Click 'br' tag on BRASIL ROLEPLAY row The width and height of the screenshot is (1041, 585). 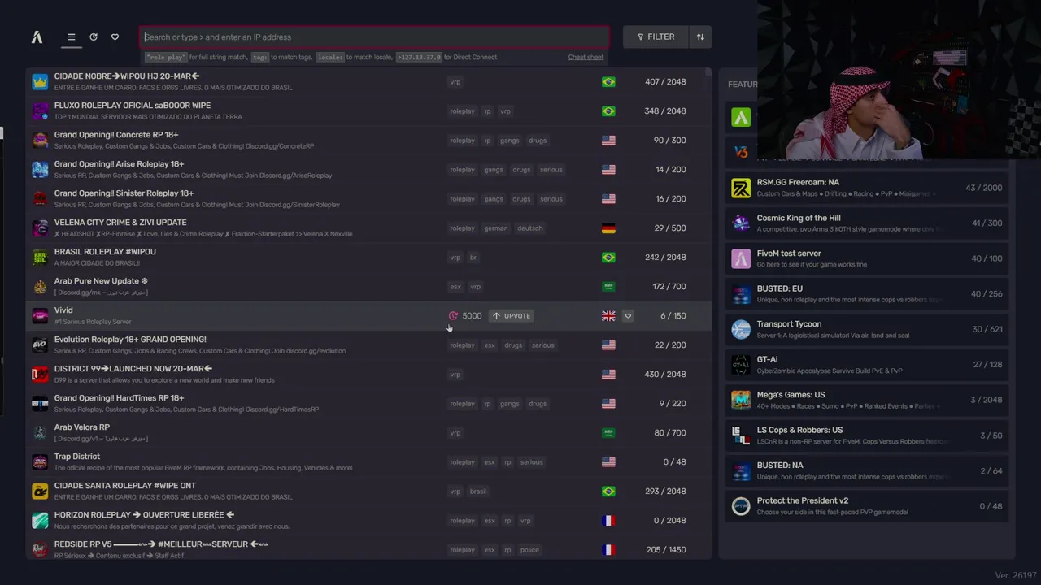(473, 258)
